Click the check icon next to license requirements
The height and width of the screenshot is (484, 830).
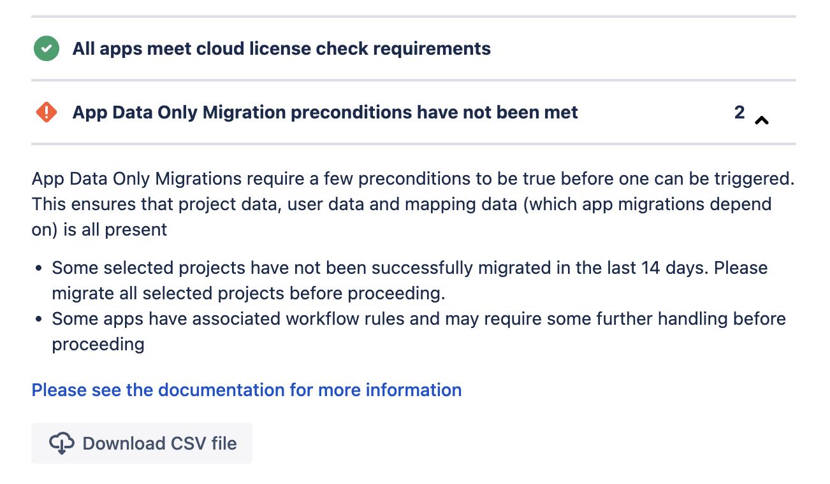tap(45, 48)
